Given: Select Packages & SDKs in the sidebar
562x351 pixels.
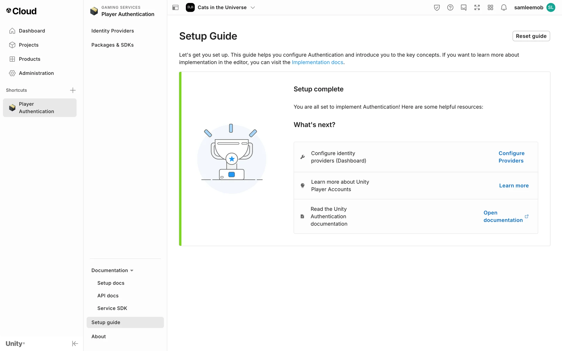Looking at the screenshot, I should pos(112,45).
